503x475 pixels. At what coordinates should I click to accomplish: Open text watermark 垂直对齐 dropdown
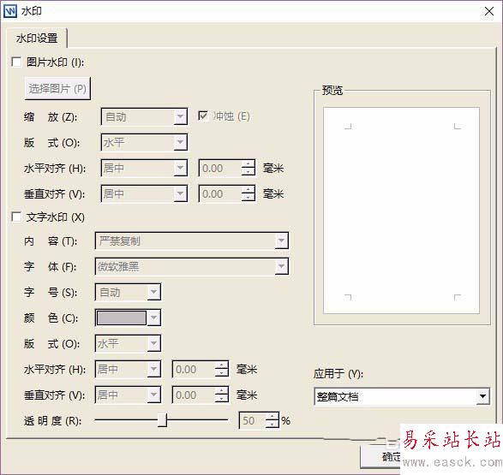coord(128,395)
